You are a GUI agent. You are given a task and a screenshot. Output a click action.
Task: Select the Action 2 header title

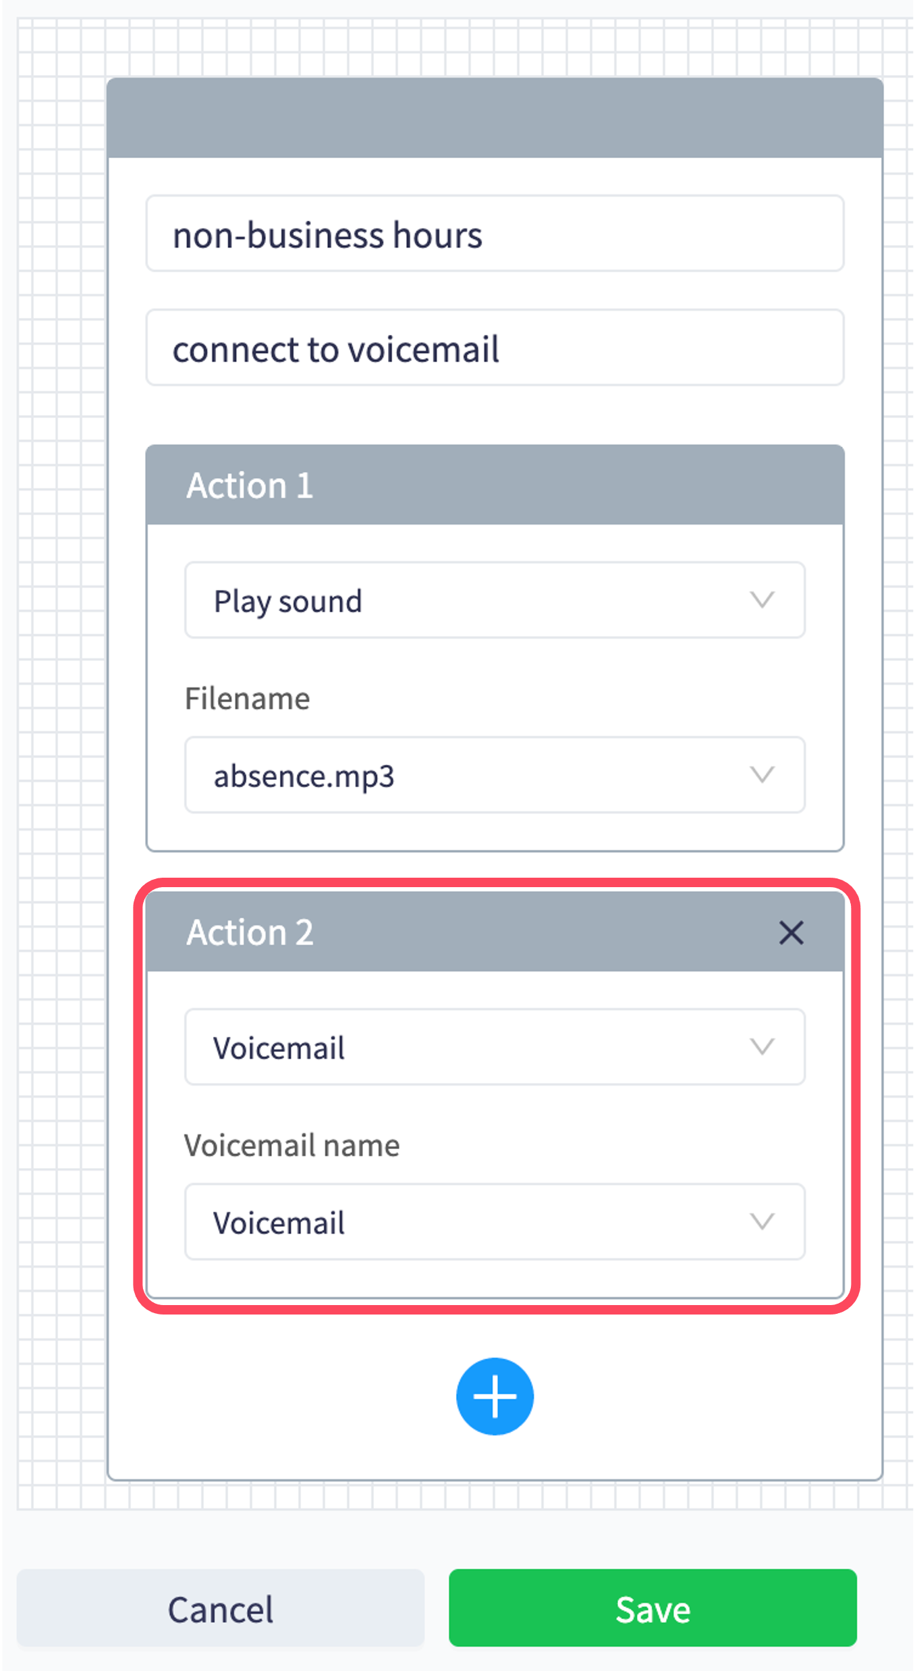(250, 932)
